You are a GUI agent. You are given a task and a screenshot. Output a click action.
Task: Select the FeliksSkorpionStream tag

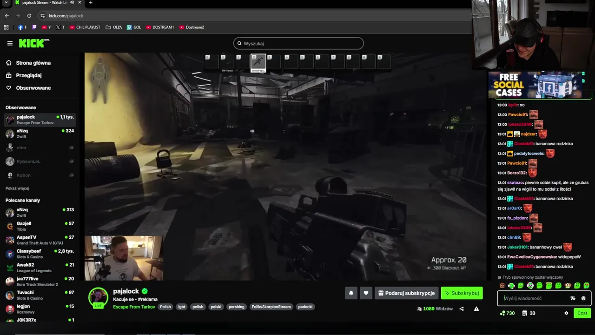271,307
